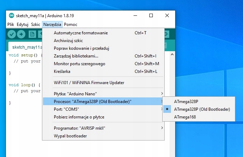Viewport: 243px width, 157px height.
Task: Maximize the Arduino window
Action: [x=151, y=15]
